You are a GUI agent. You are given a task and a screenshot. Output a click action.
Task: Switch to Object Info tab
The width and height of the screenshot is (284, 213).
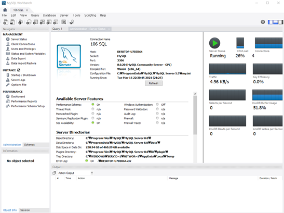coord(10,210)
